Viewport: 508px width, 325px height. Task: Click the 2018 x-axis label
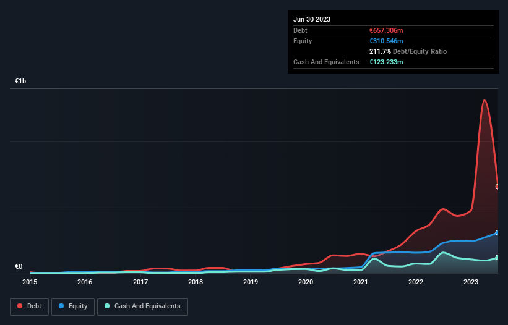[x=196, y=282]
